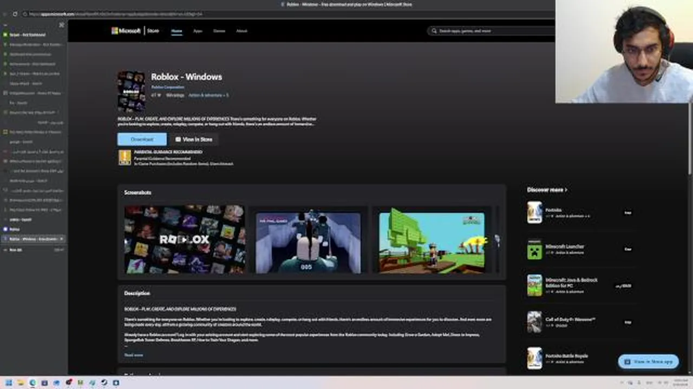
Task: Open the Squid Game style screenshot
Action: [308, 242]
